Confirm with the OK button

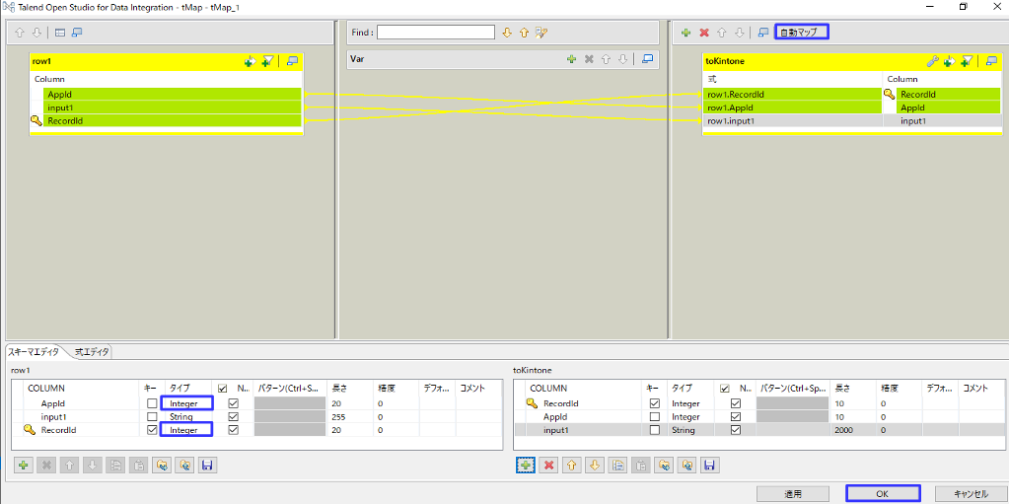pos(882,494)
